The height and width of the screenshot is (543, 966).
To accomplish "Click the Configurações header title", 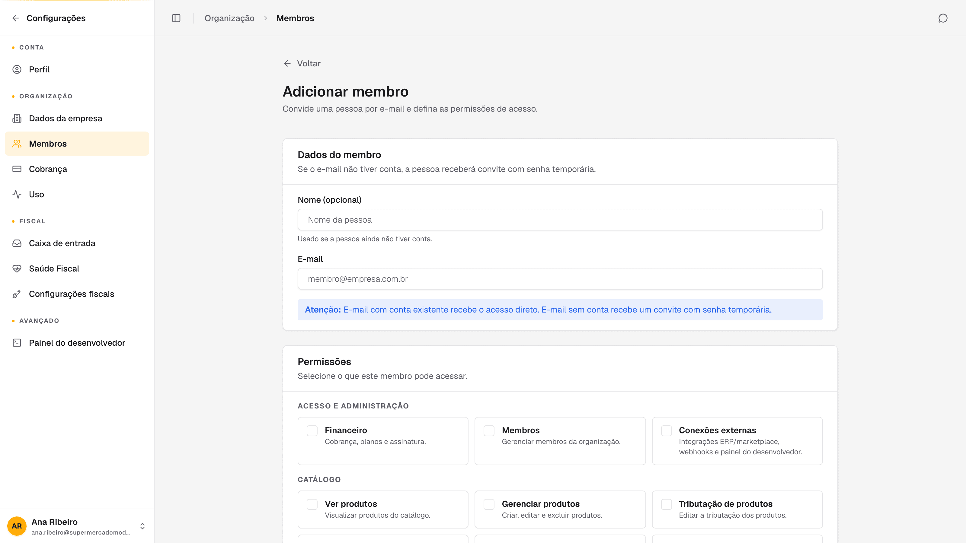I will click(56, 18).
